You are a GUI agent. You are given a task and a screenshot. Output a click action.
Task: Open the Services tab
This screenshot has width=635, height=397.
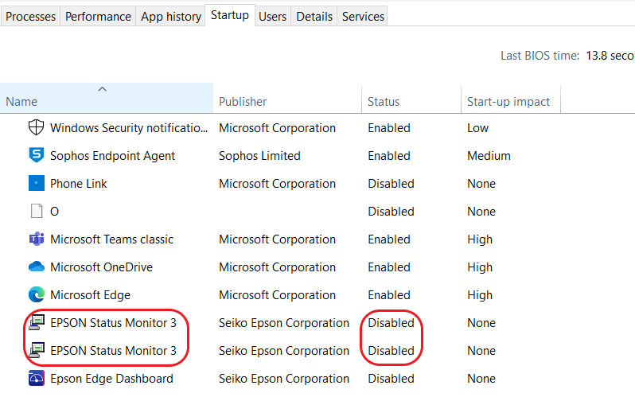pyautogui.click(x=362, y=17)
